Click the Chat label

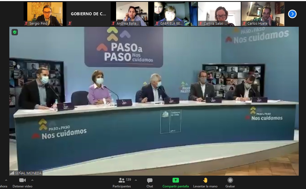click(150, 186)
